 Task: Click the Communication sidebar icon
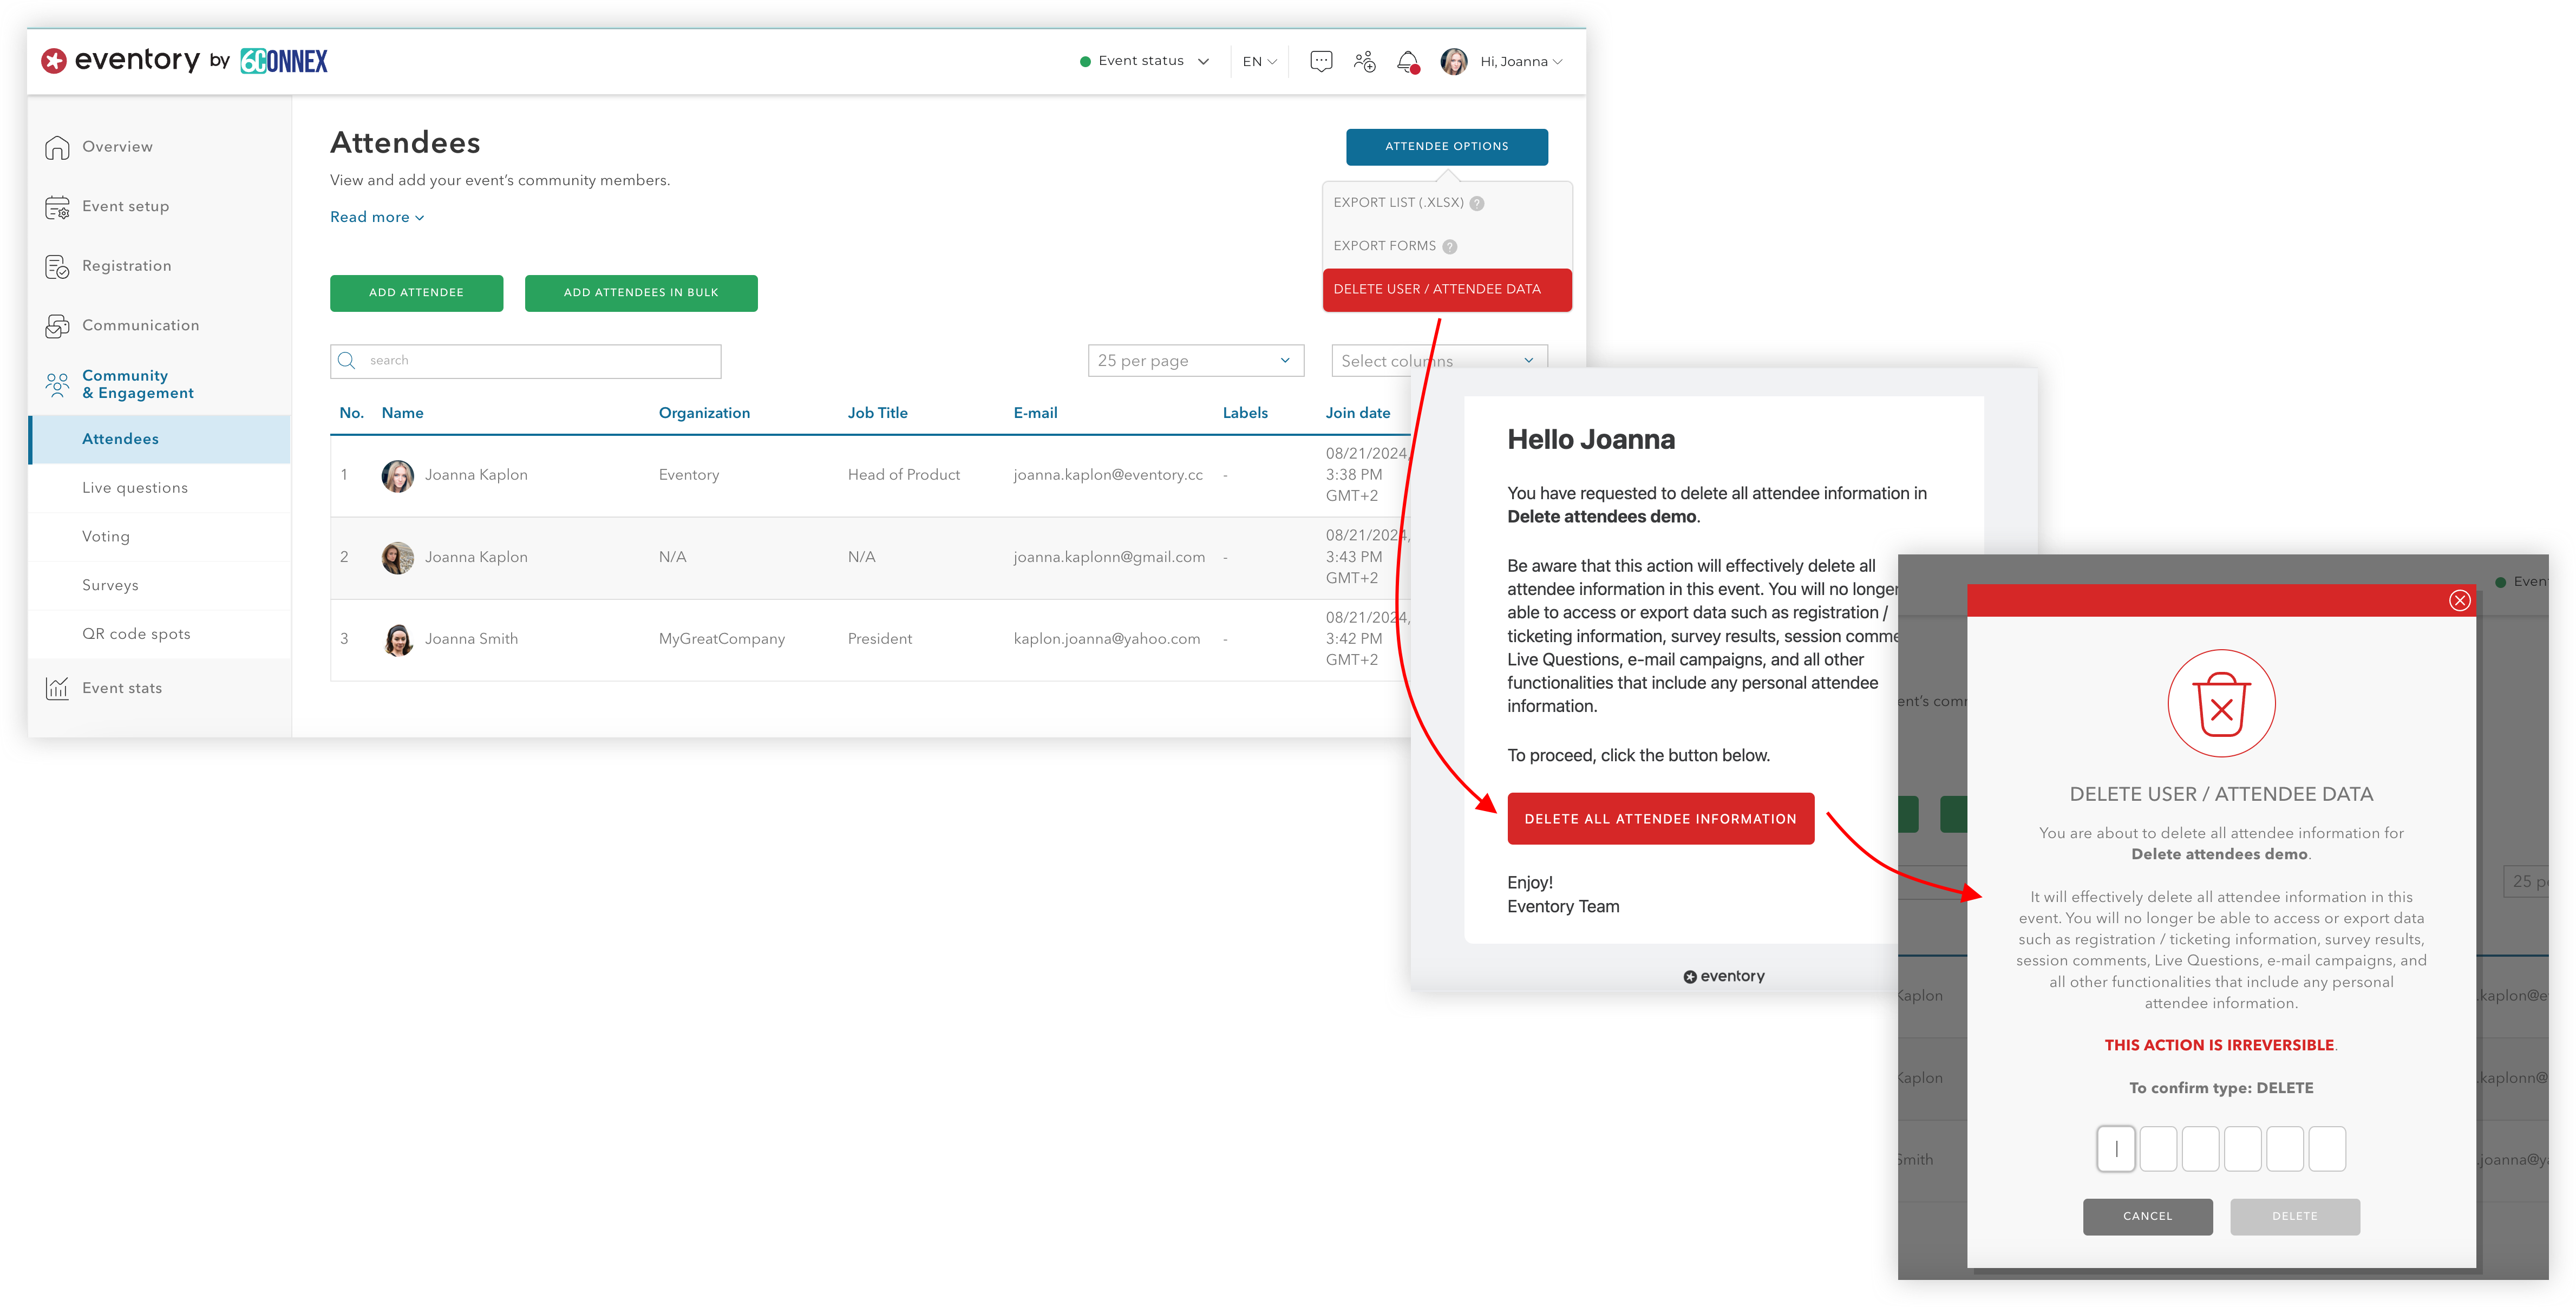point(57,325)
